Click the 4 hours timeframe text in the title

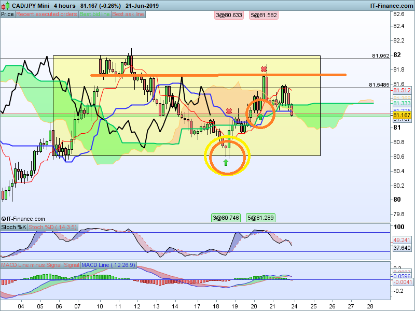click(64, 6)
